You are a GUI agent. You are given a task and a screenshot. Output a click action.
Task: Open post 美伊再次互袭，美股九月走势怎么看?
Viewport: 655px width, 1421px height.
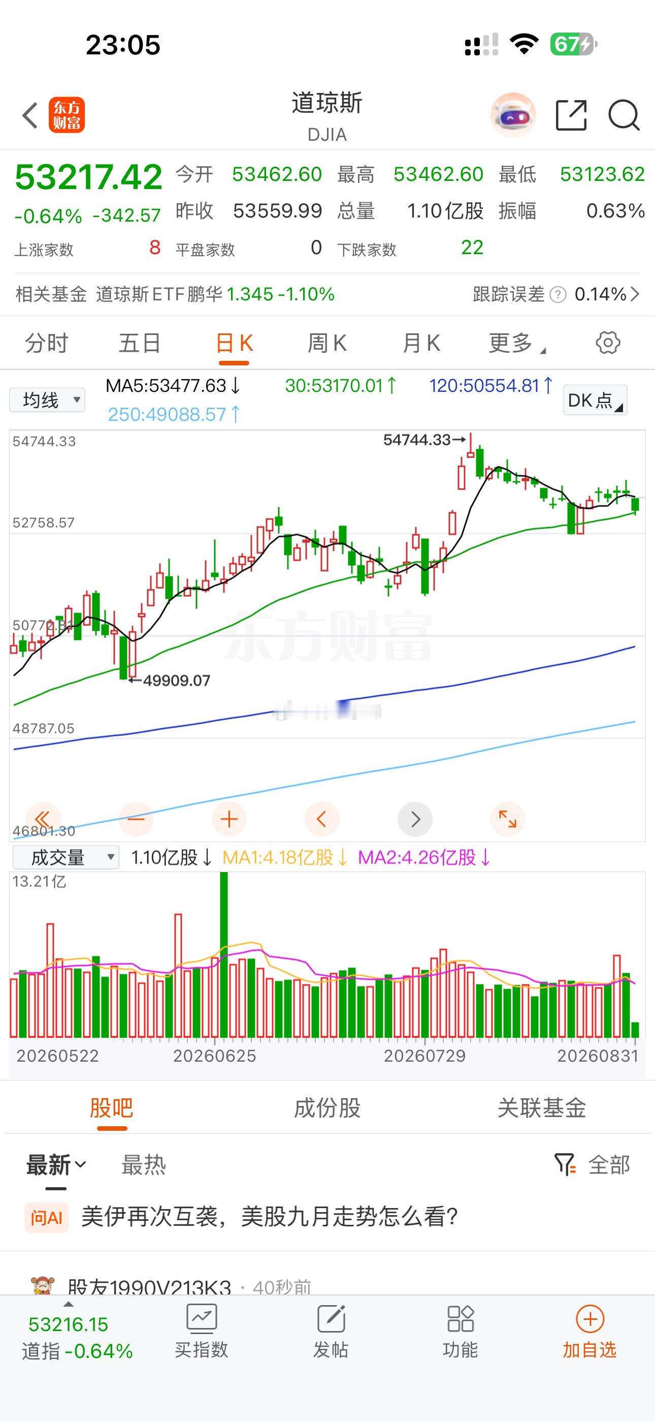click(270, 1217)
